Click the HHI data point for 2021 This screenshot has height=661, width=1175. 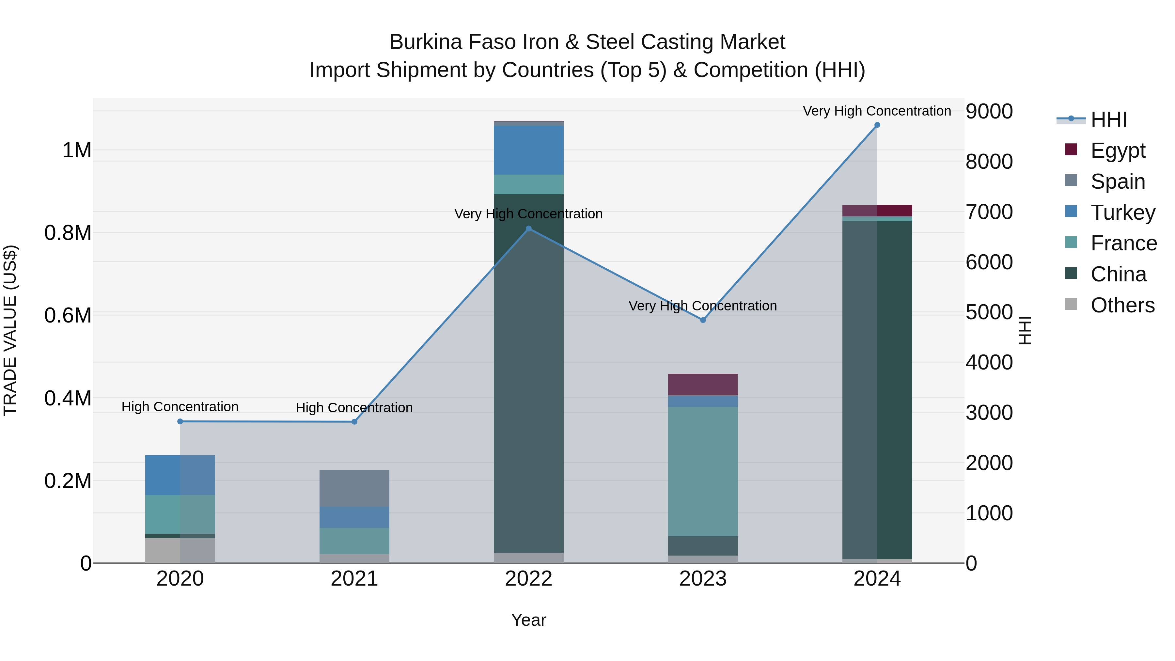pyautogui.click(x=354, y=421)
